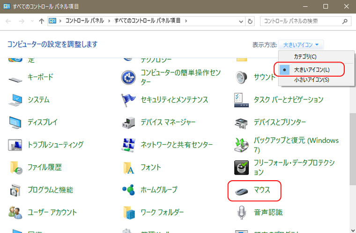This screenshot has width=356, height=233.
Task: Open the プログラムと機能 icon
Action: click(x=15, y=190)
